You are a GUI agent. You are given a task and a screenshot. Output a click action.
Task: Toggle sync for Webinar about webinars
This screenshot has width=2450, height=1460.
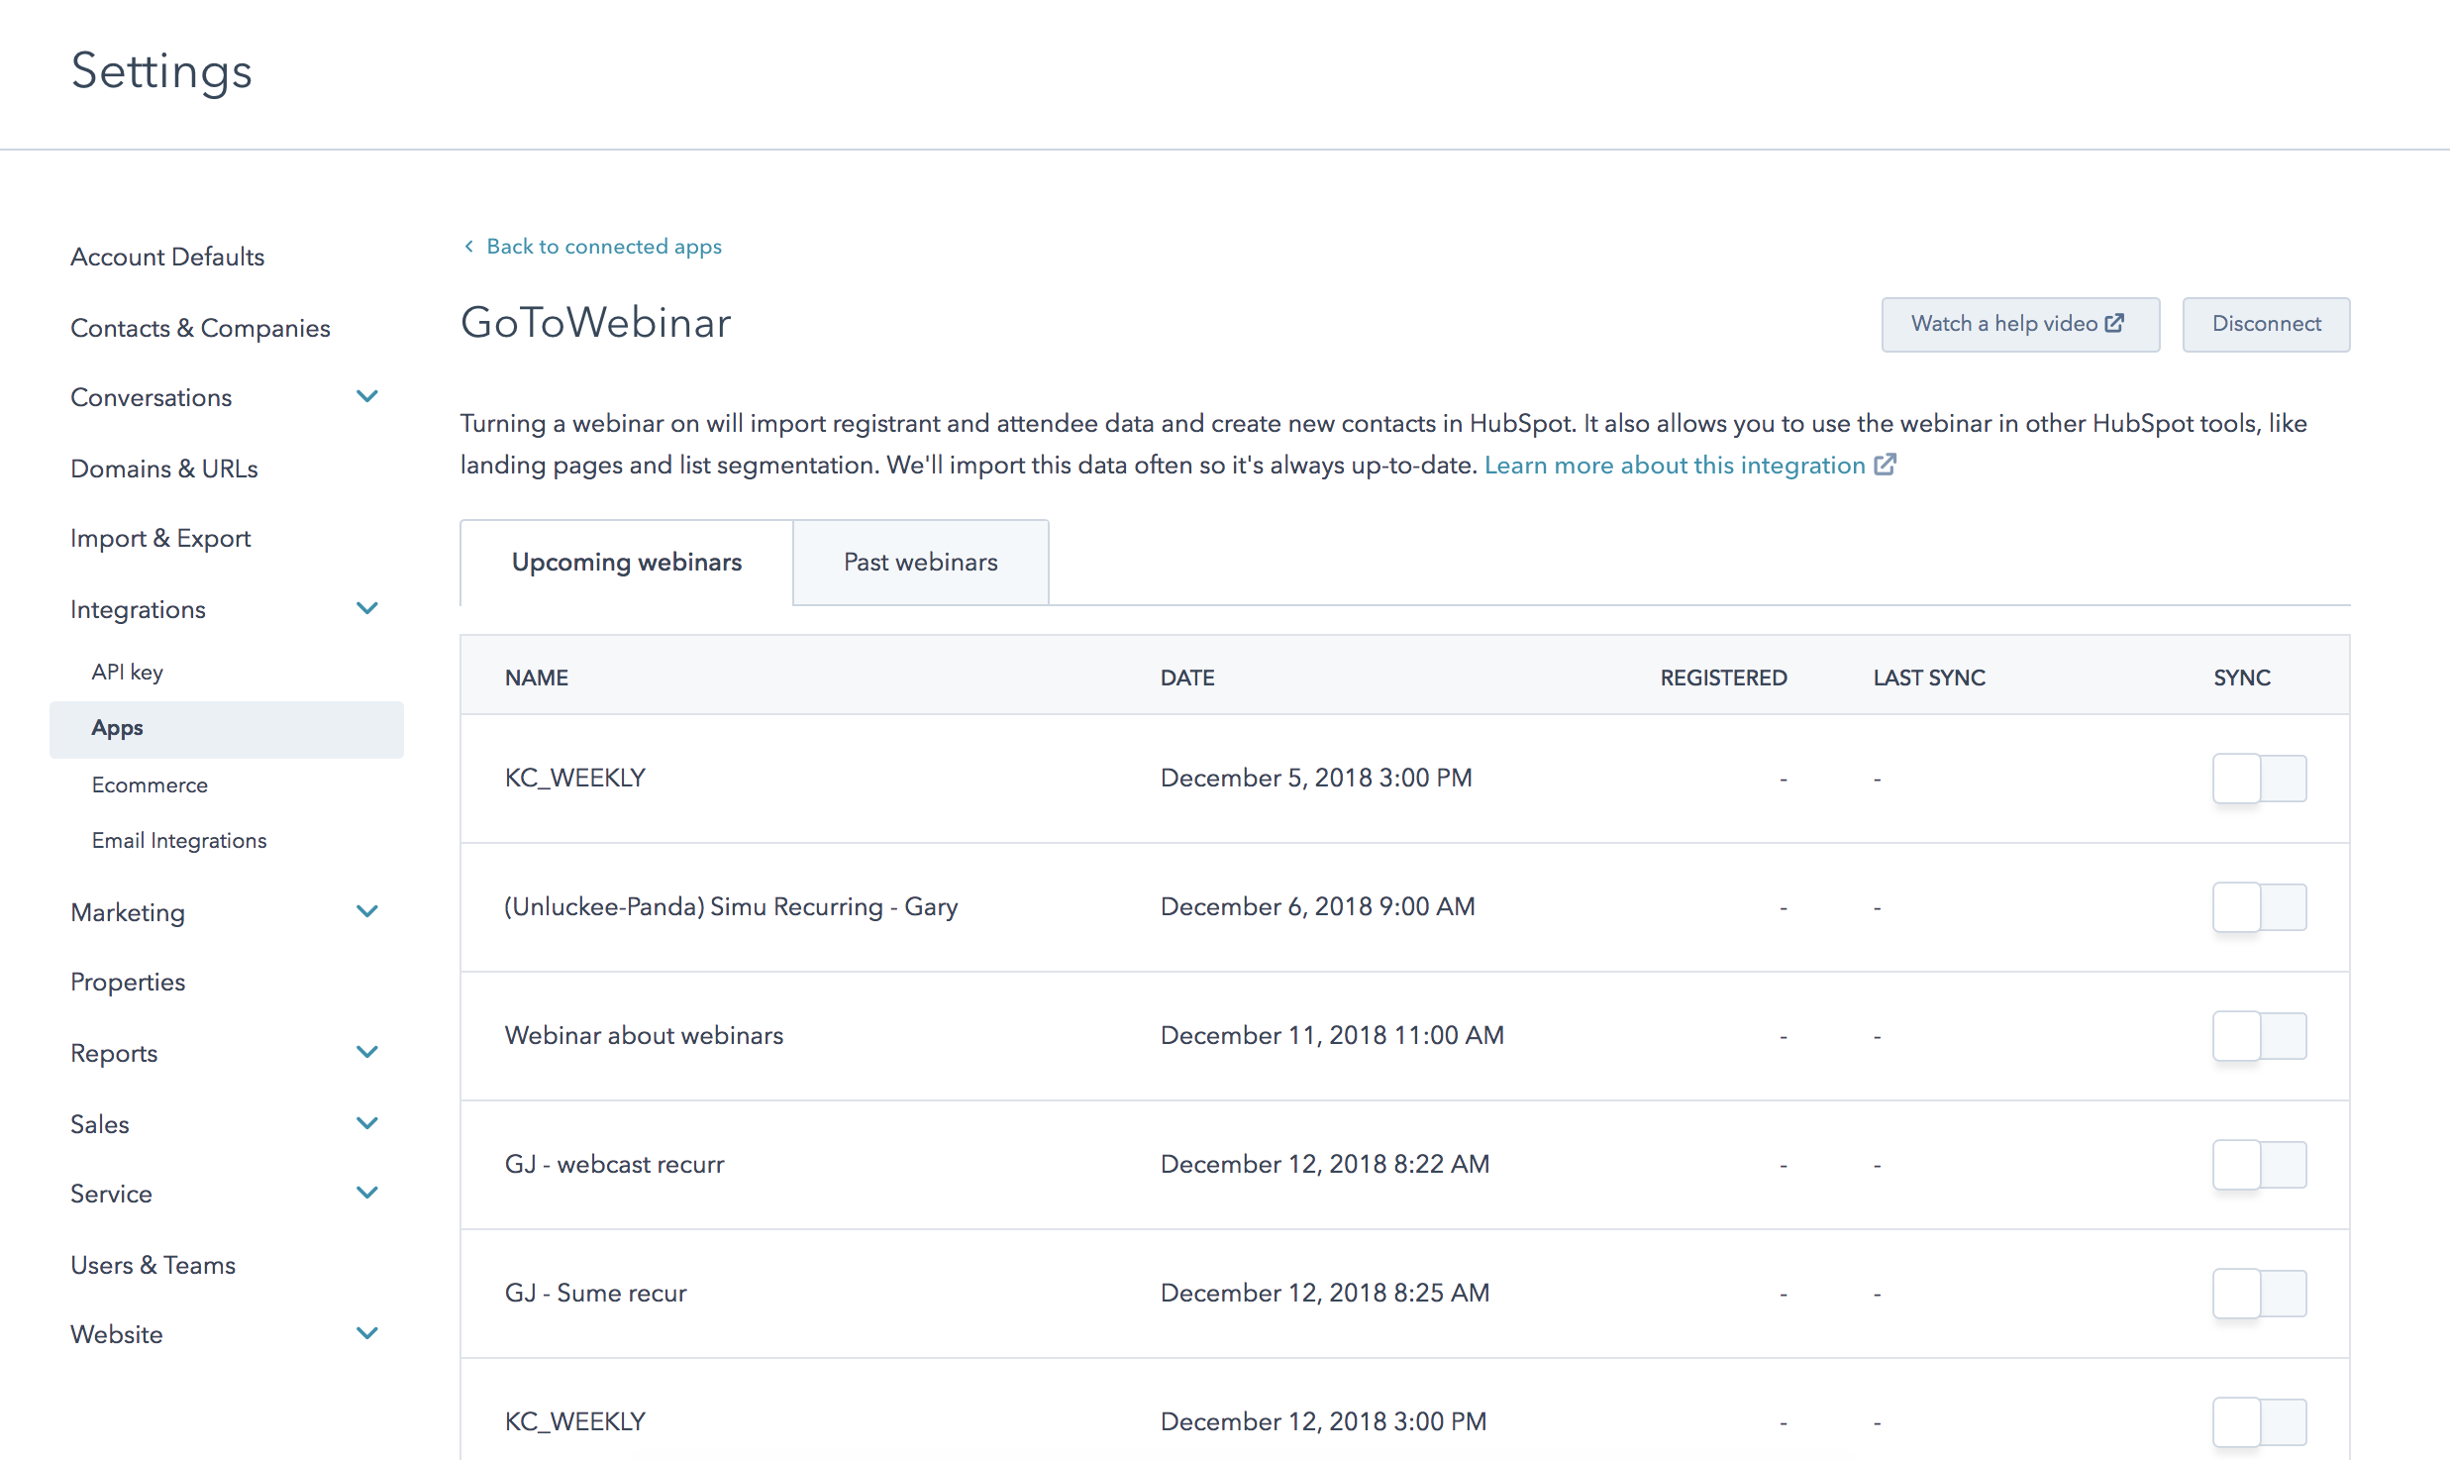(x=2259, y=1036)
